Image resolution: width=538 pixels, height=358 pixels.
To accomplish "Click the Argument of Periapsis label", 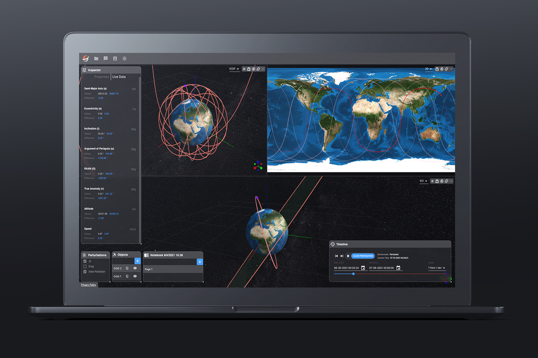I will click(99, 149).
